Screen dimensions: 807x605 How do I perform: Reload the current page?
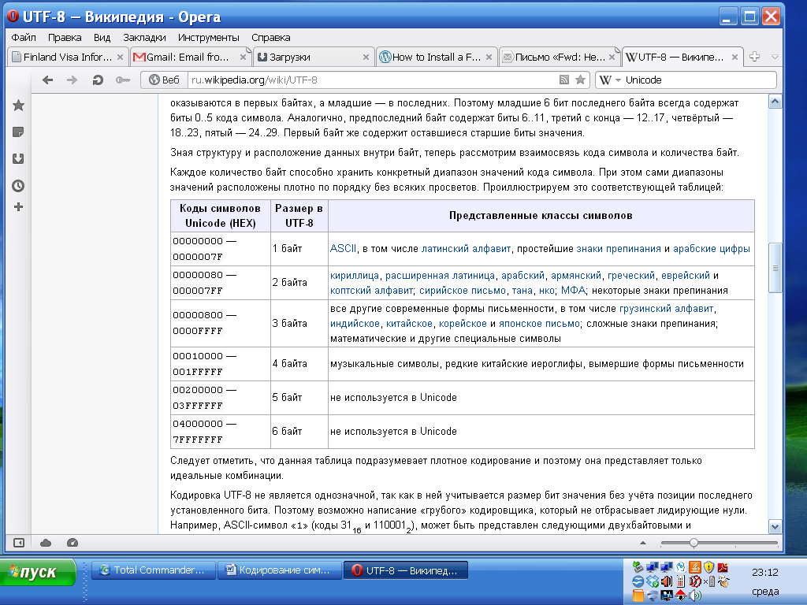coord(97,80)
